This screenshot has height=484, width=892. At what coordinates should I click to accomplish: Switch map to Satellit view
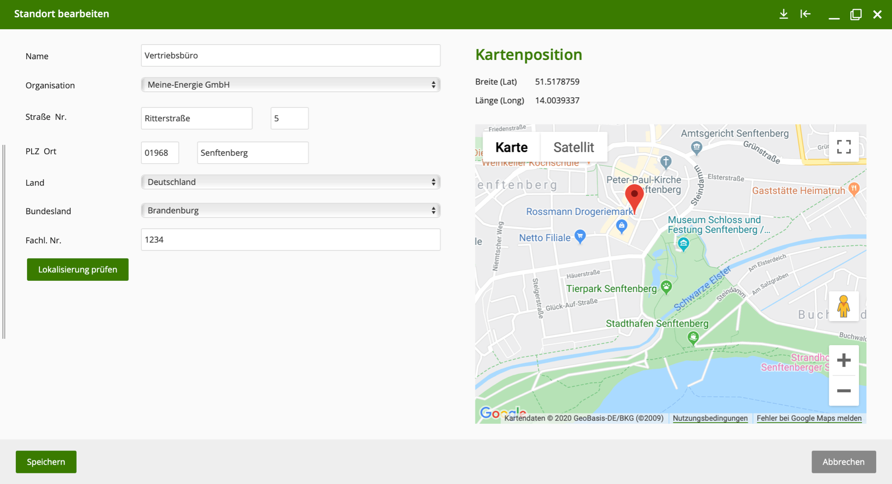(573, 147)
